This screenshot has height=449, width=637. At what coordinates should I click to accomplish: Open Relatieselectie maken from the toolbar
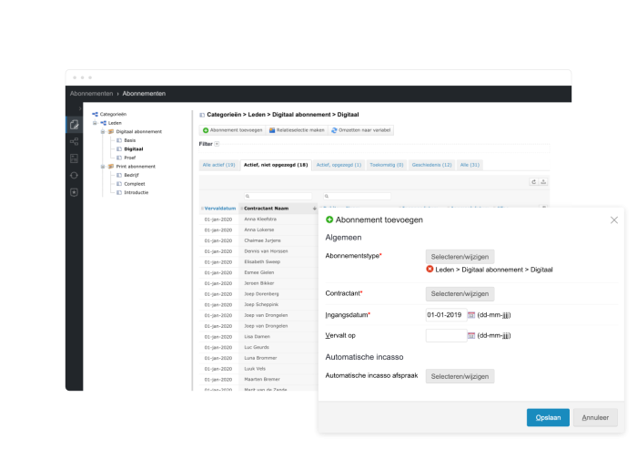[x=298, y=130]
